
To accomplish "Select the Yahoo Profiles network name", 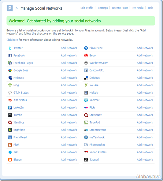I will coord(98,152).
